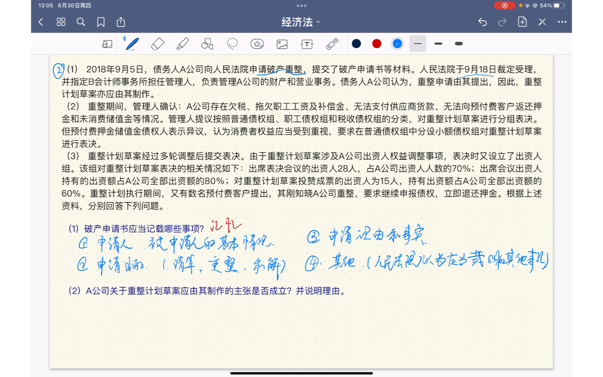
Task: Select the text box tool
Action: 306,44
